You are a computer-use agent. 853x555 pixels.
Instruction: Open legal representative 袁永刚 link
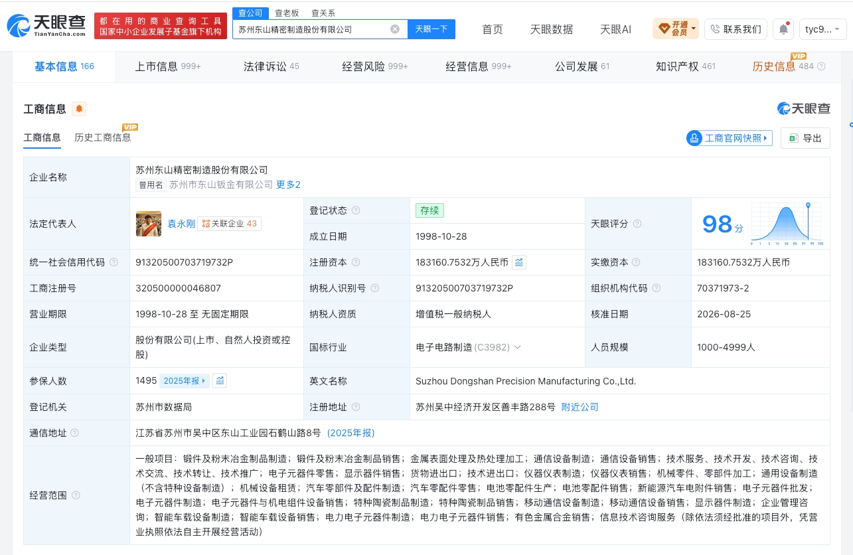point(181,224)
